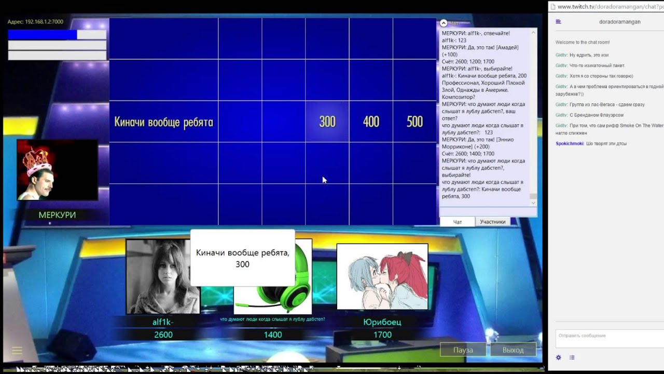The height and width of the screenshot is (374, 664).
Task: Click Юрибоец score 1700
Action: (382, 335)
